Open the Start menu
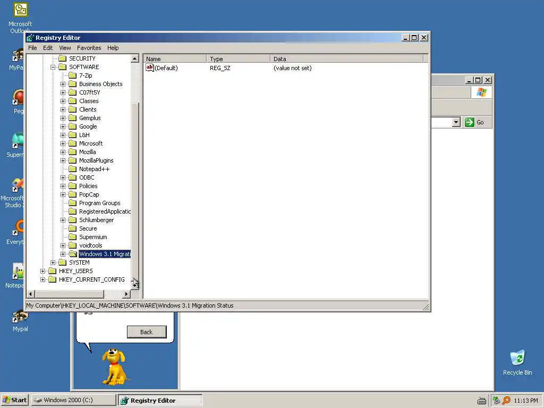This screenshot has height=408, width=544. (x=14, y=400)
